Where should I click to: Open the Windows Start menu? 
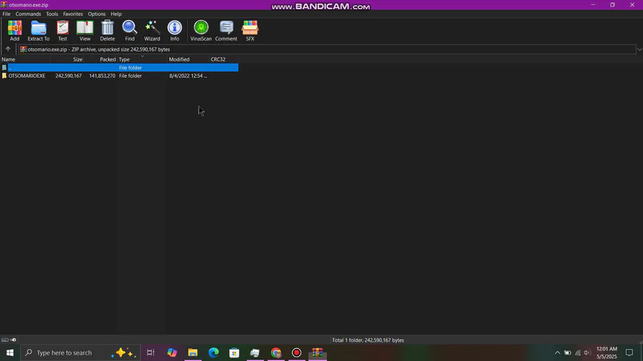(10, 352)
